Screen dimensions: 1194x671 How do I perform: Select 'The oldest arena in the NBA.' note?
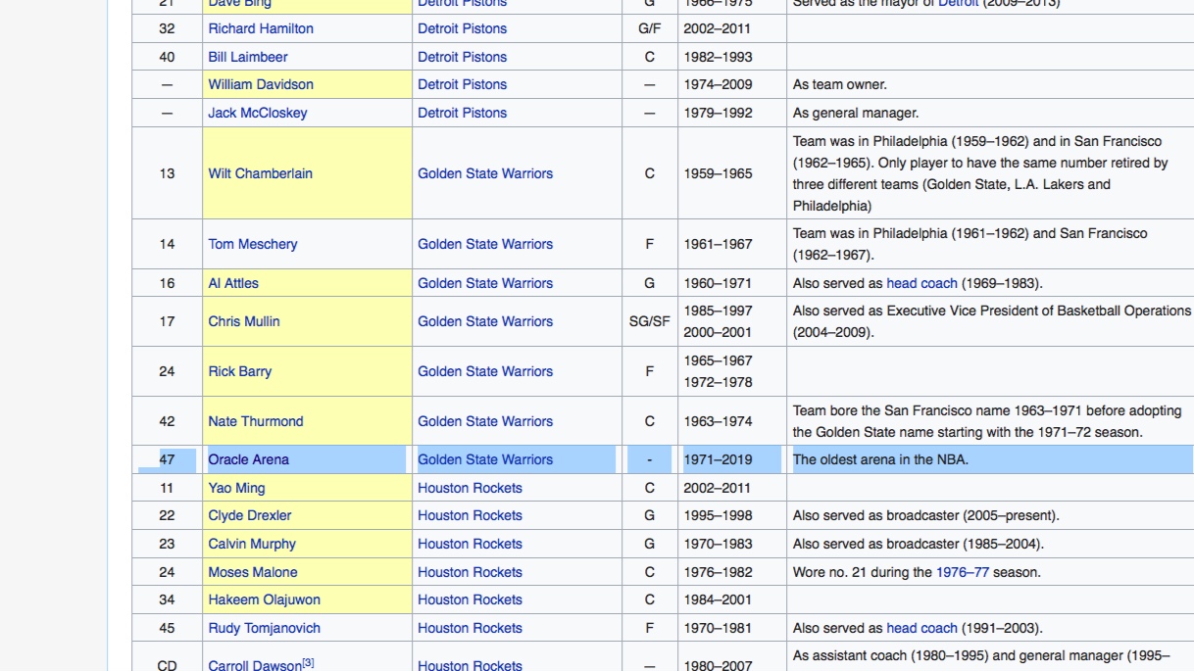point(880,459)
